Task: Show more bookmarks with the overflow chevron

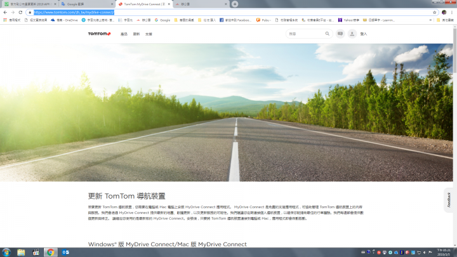Action: coord(430,20)
